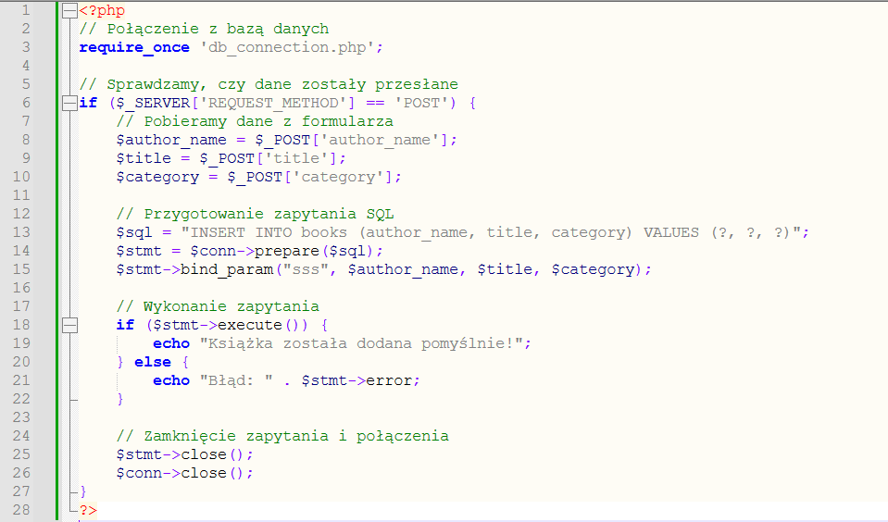The height and width of the screenshot is (522, 888).
Task: Click the require_once keyword
Action: pos(134,47)
